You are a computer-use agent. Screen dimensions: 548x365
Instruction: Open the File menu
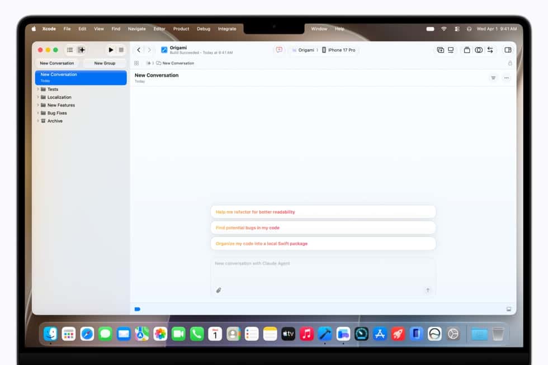tap(67, 29)
